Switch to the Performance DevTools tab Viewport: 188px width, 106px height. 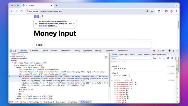[66, 51]
